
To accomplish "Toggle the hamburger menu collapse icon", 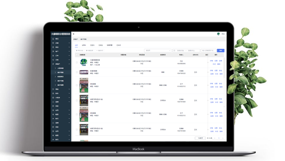I will coord(73,34).
